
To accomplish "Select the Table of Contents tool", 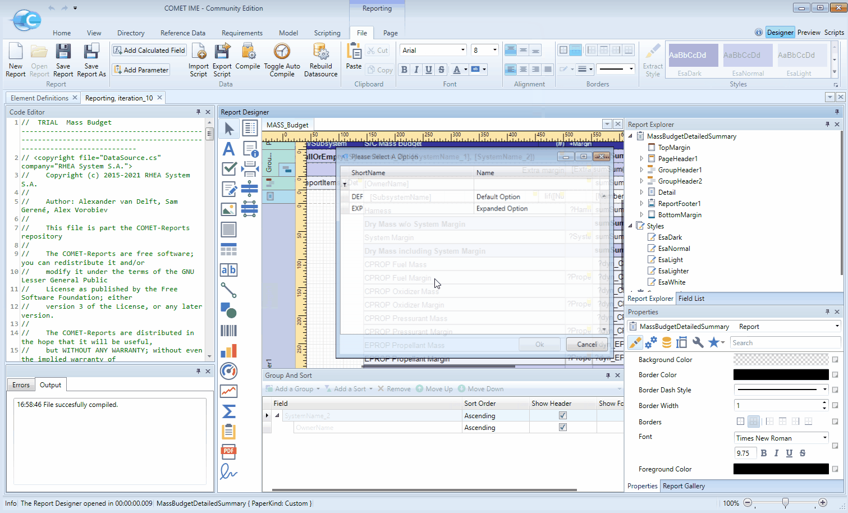I will point(250,129).
